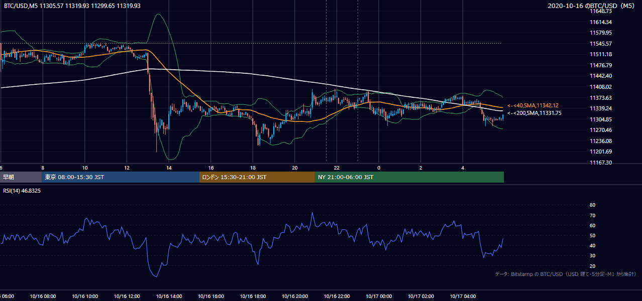Click the 10/17 02:00 date label

[421, 296]
